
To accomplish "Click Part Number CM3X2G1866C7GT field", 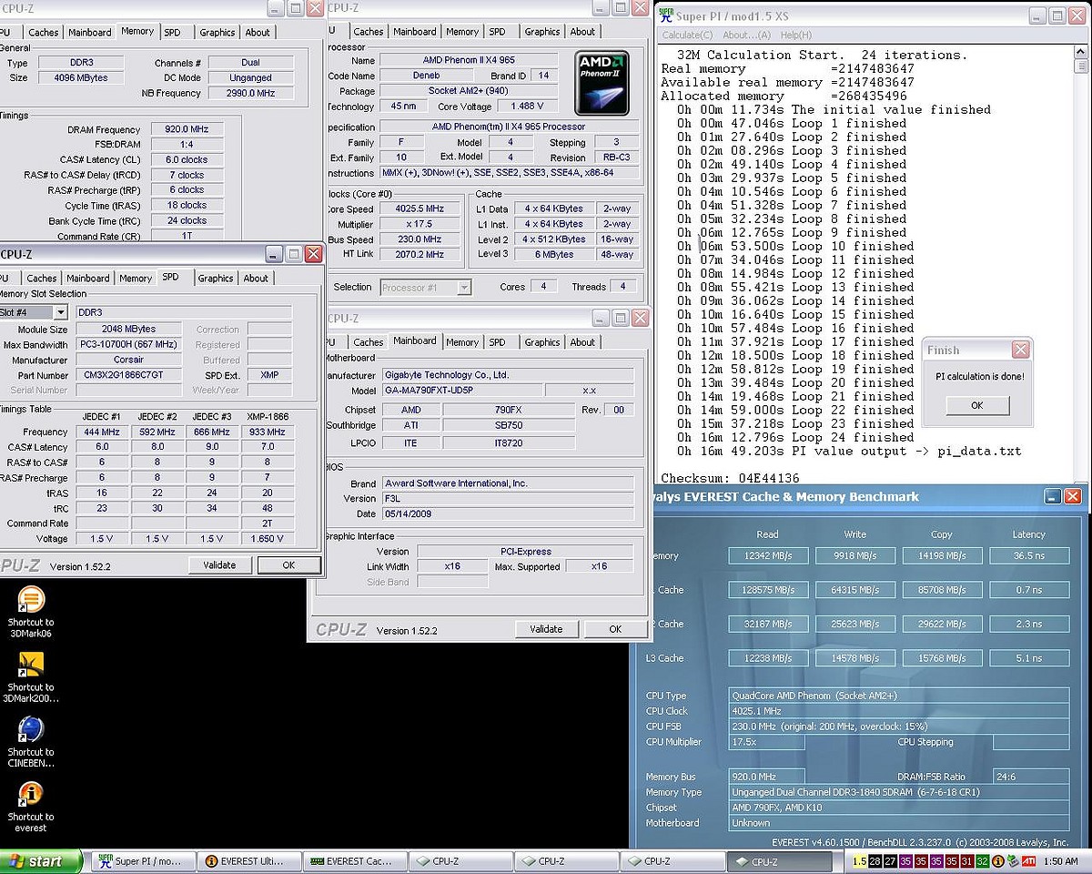I will click(129, 375).
